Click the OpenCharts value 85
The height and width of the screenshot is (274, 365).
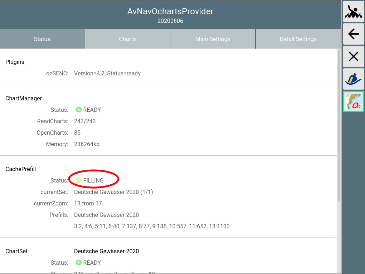click(77, 133)
